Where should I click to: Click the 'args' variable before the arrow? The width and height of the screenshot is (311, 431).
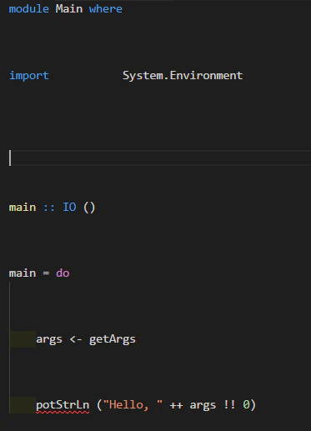[49, 339]
